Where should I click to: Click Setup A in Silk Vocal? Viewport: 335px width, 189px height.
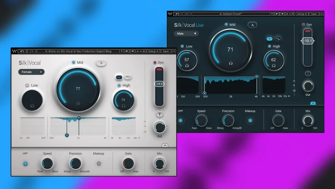coord(153,51)
